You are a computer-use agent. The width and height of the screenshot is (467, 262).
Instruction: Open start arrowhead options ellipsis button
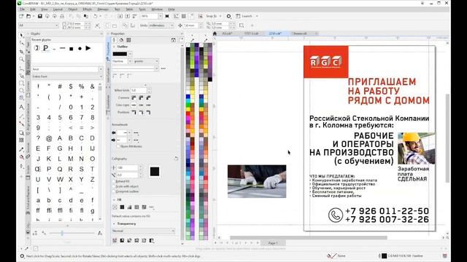pos(136,132)
